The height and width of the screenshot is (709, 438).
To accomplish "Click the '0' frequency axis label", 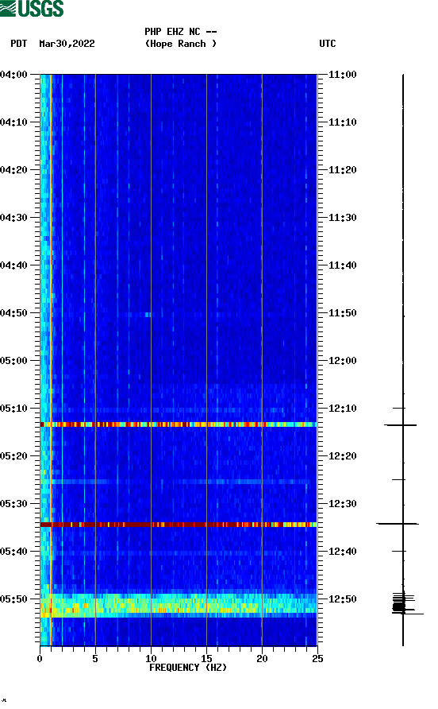I will pos(40,659).
